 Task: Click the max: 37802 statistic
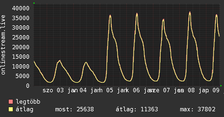pos(198,109)
